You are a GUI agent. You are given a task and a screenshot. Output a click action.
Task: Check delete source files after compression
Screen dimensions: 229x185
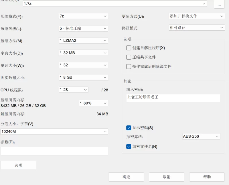point(129,66)
